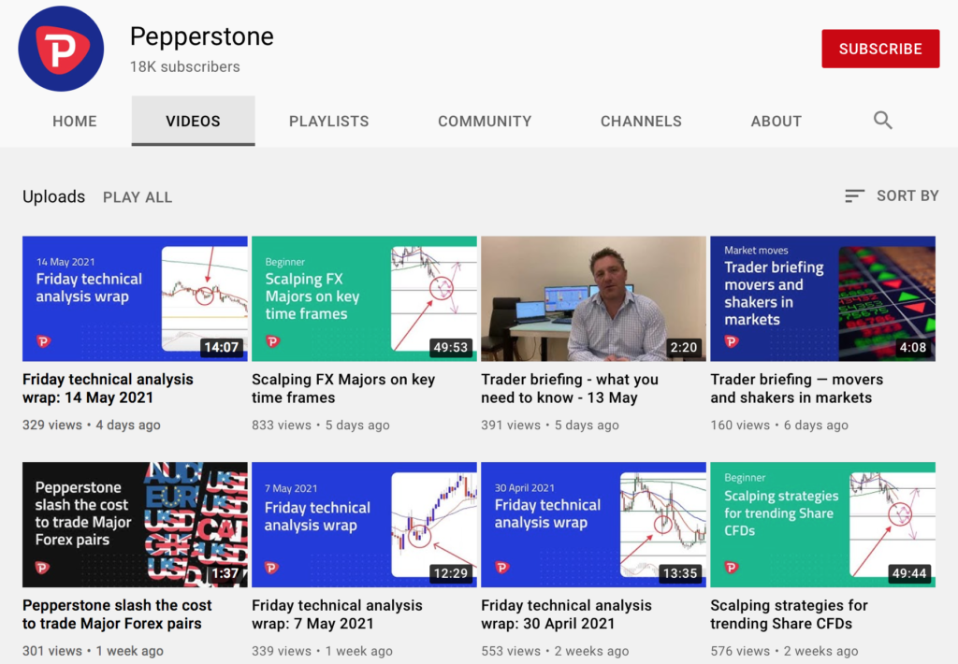Click the Pepperstone channel name
Screen dimensions: 958x664
(x=202, y=36)
